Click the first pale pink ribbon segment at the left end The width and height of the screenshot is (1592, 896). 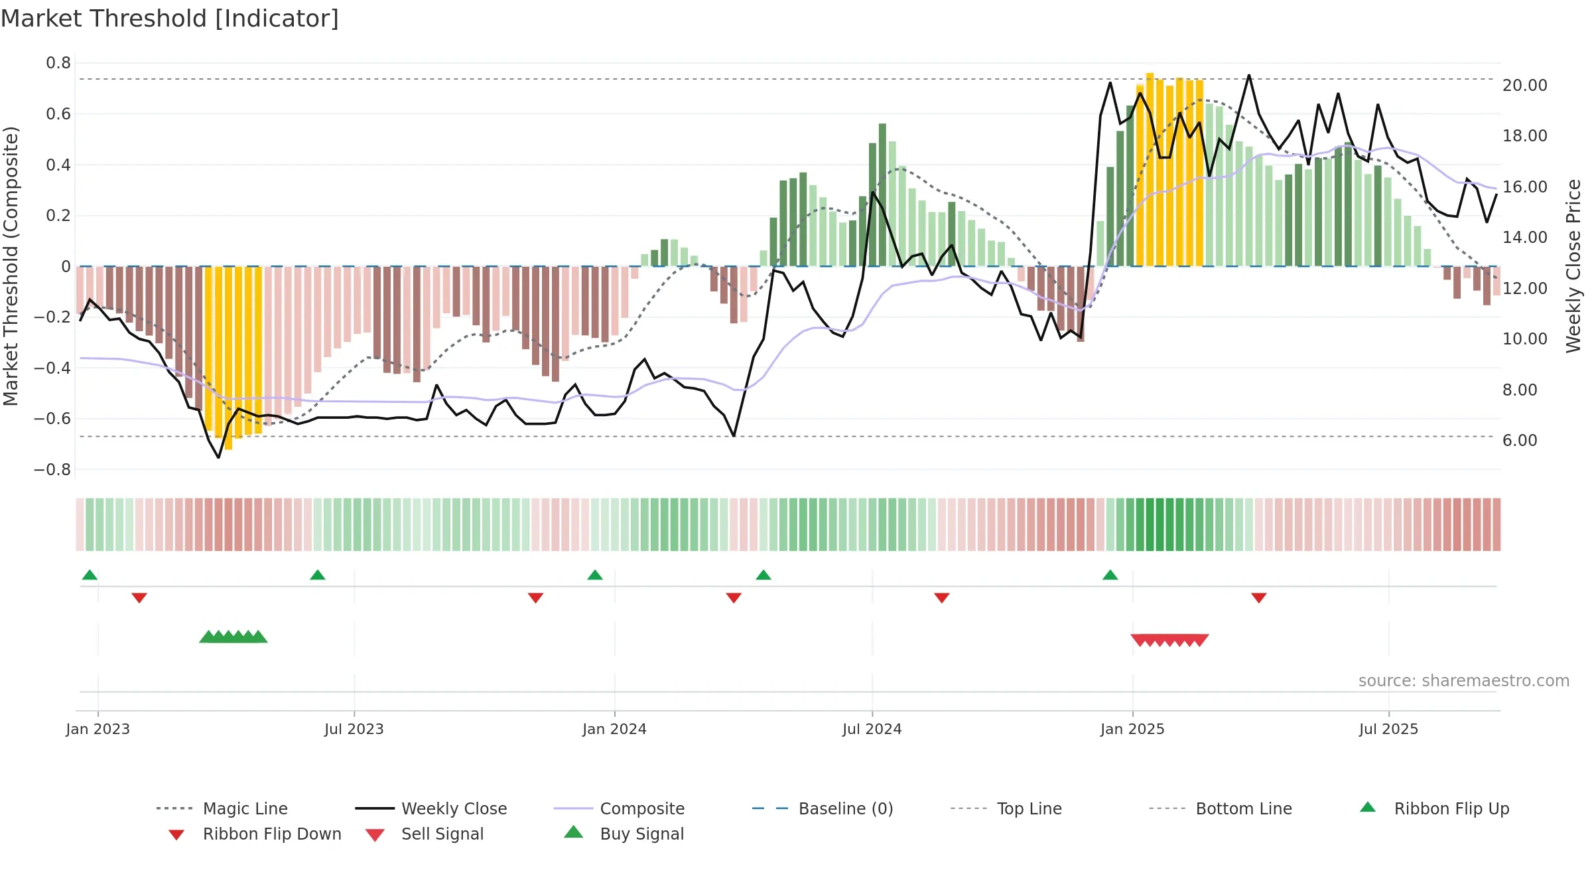80,524
